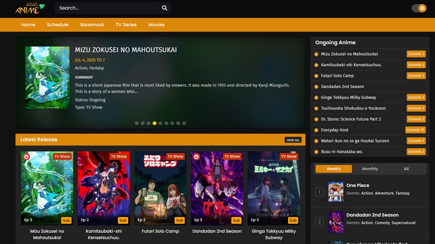The width and height of the screenshot is (435, 244).
Task: Click the Sub badge on Futari Solo Camp card
Action: [180, 220]
